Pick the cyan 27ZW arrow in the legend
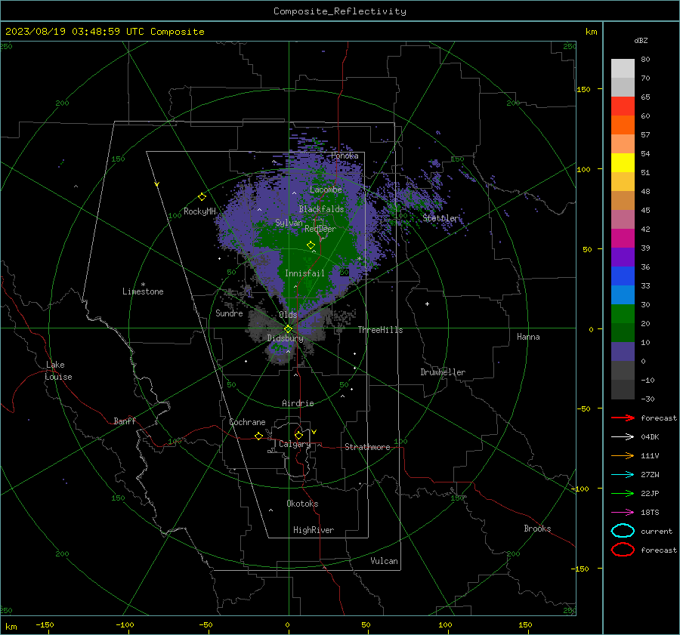This screenshot has width=680, height=635. (x=623, y=475)
